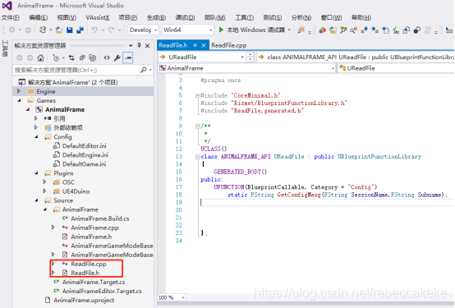Select AnimalFrame.Build.cs file
Screen dimensions: 455x308
click(100, 218)
